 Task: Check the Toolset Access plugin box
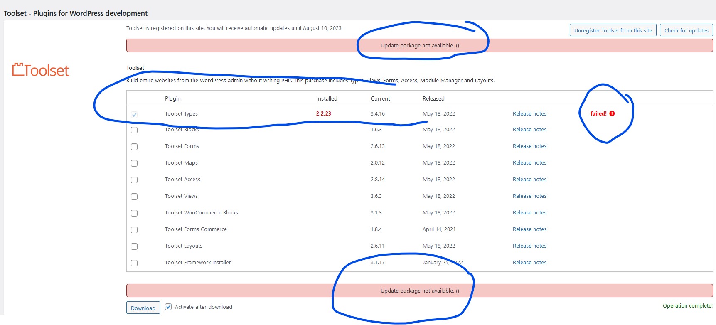[134, 180]
